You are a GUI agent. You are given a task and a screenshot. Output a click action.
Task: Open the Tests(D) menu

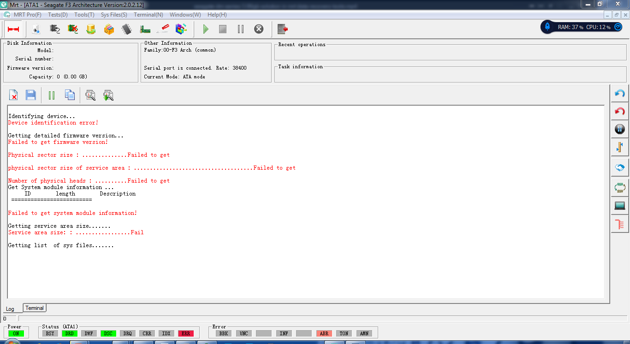58,15
